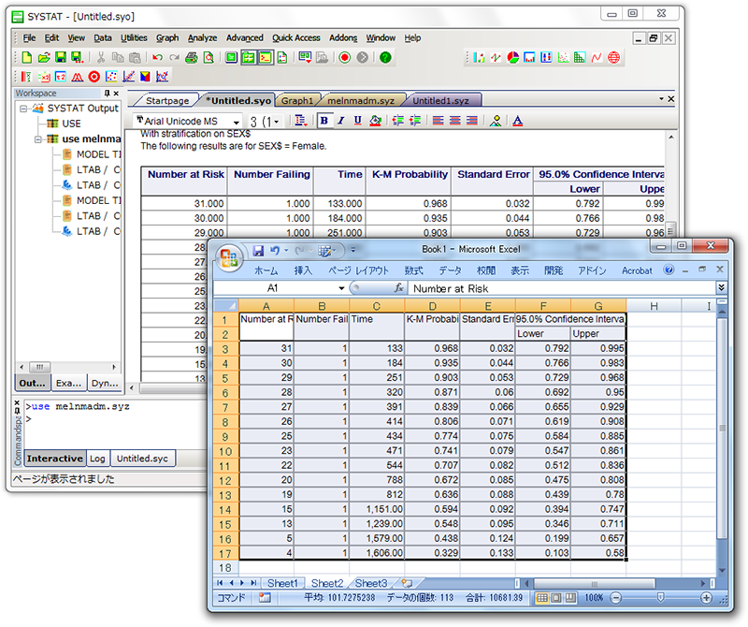Select the Sheet1 worksheet tab
This screenshot has width=748, height=627.
click(281, 583)
